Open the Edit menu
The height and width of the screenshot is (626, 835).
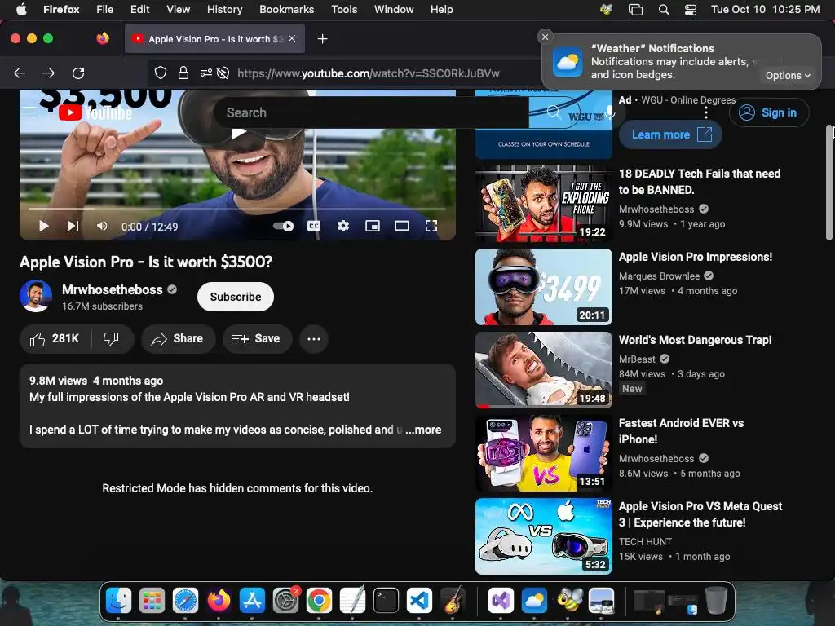(x=139, y=9)
